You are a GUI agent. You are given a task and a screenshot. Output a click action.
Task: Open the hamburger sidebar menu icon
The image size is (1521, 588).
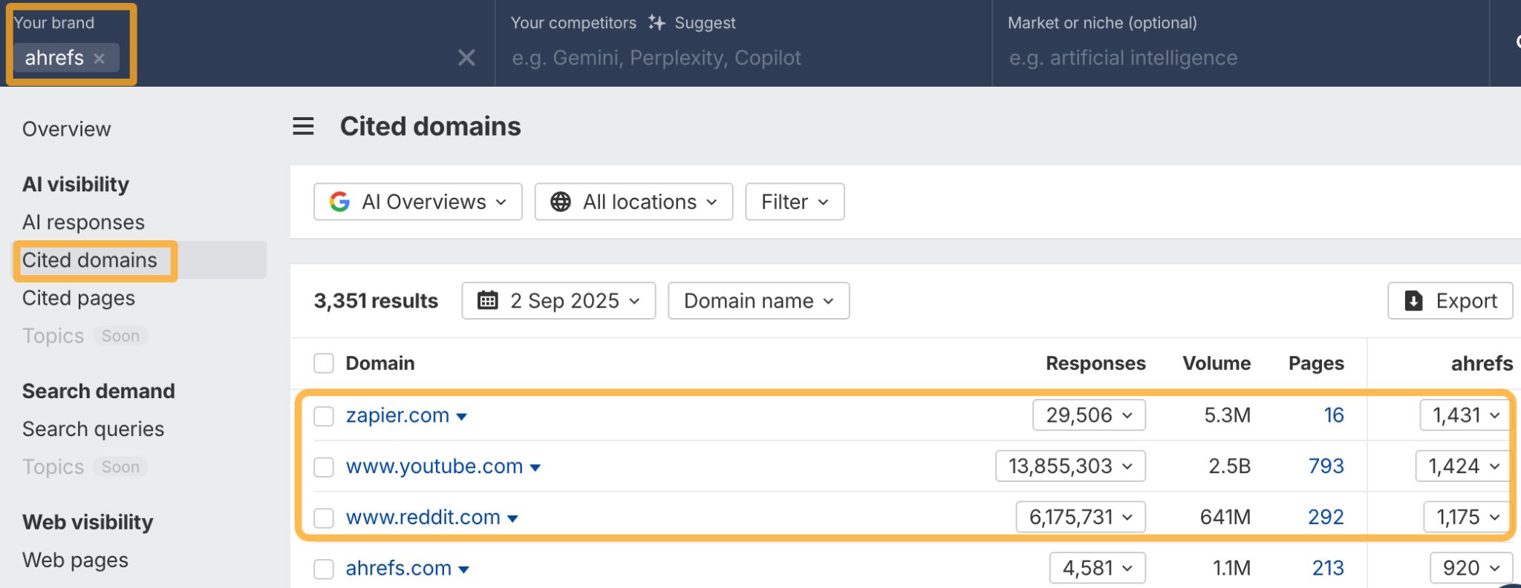[x=303, y=127]
